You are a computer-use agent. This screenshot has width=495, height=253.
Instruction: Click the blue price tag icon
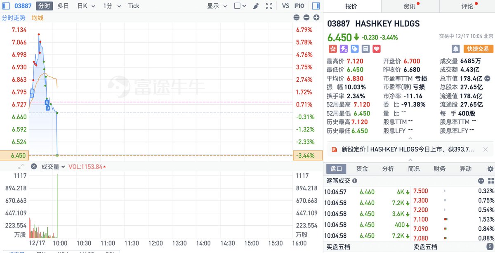354,49
